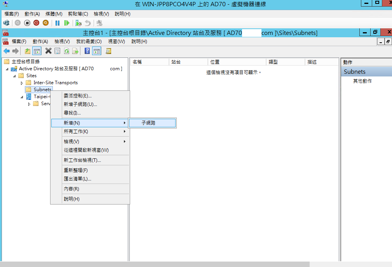Image resolution: width=392 pixels, height=267 pixels.
Task: Toggle the console tree pane icon
Action: (x=37, y=51)
